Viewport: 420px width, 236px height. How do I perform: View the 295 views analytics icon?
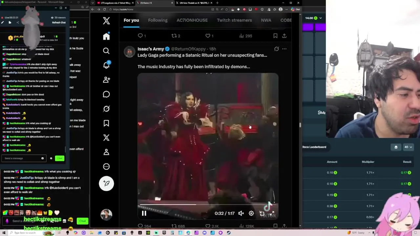tap(245, 36)
